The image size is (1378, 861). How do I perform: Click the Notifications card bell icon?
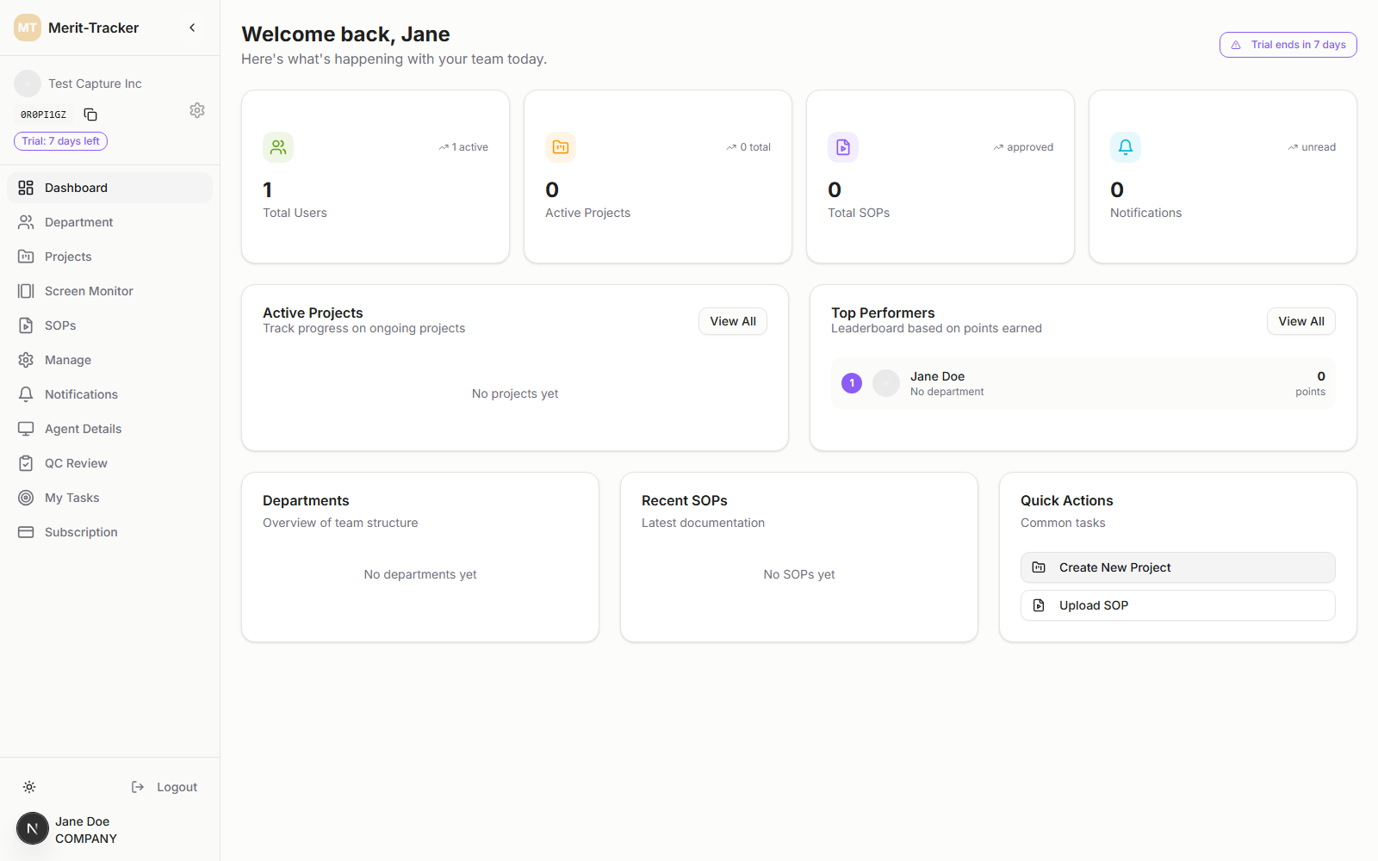point(1126,147)
